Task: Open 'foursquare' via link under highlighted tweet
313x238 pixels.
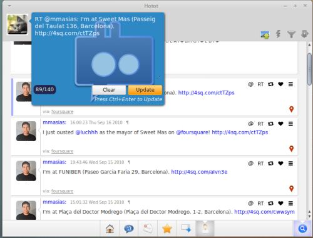Action: click(62, 112)
